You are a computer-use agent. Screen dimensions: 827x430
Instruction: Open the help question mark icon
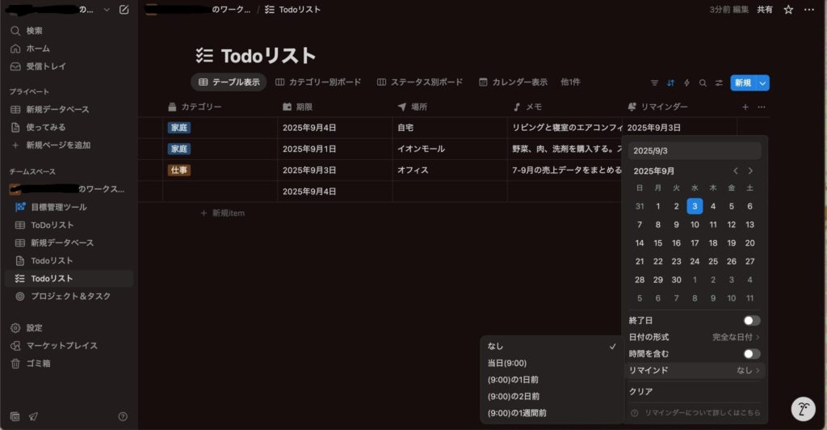pyautogui.click(x=123, y=416)
